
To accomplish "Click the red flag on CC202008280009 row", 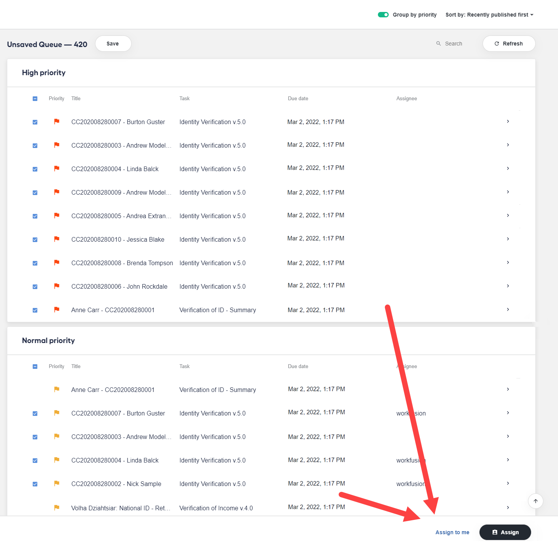I will coord(57,192).
